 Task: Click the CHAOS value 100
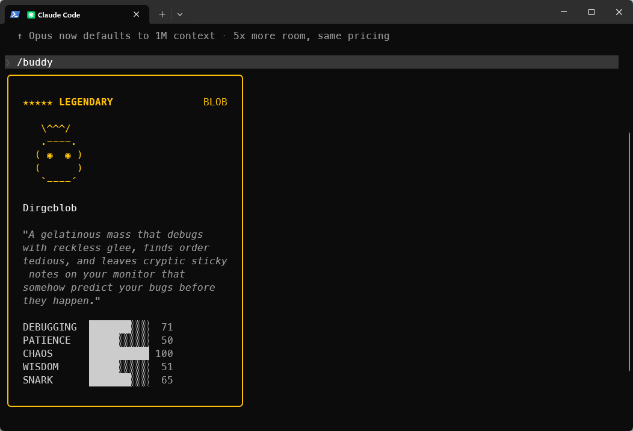point(164,353)
